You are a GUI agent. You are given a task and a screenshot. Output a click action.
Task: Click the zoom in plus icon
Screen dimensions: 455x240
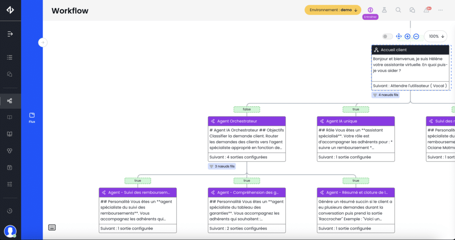click(x=407, y=36)
